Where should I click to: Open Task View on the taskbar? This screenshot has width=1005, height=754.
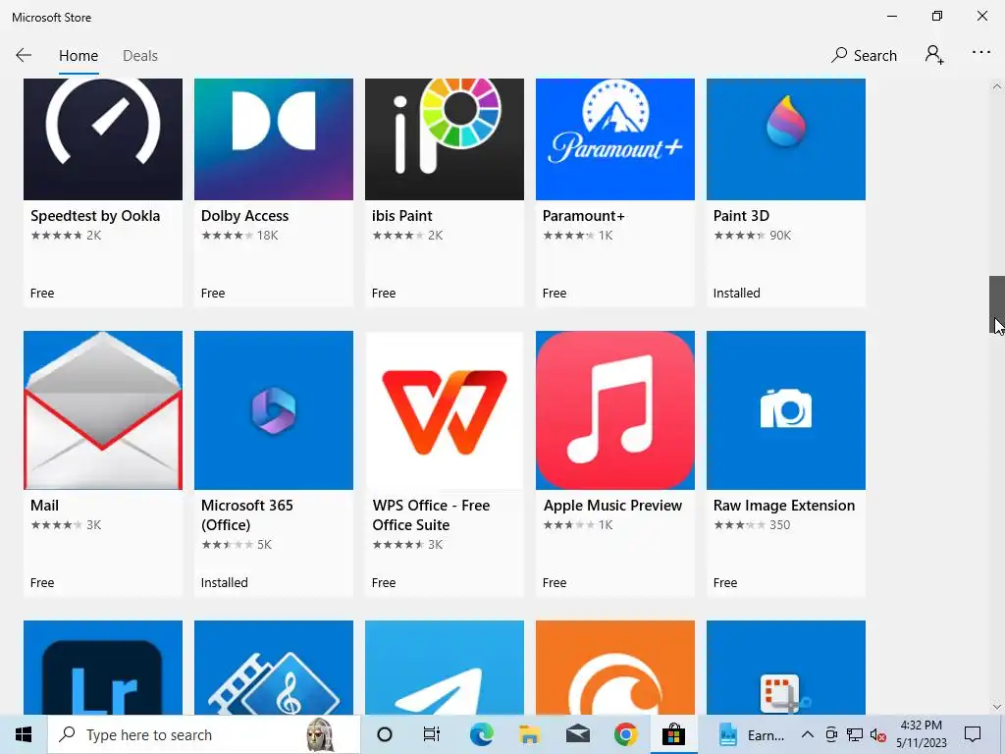click(x=432, y=734)
